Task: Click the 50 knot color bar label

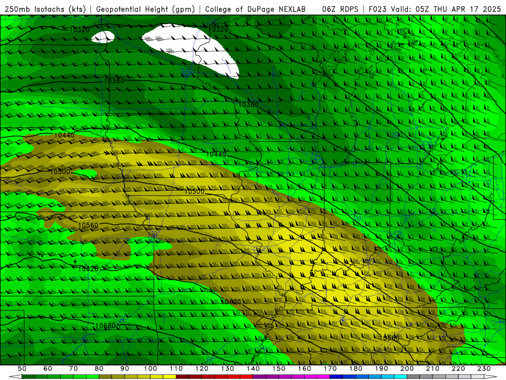Action: pyautogui.click(x=22, y=369)
